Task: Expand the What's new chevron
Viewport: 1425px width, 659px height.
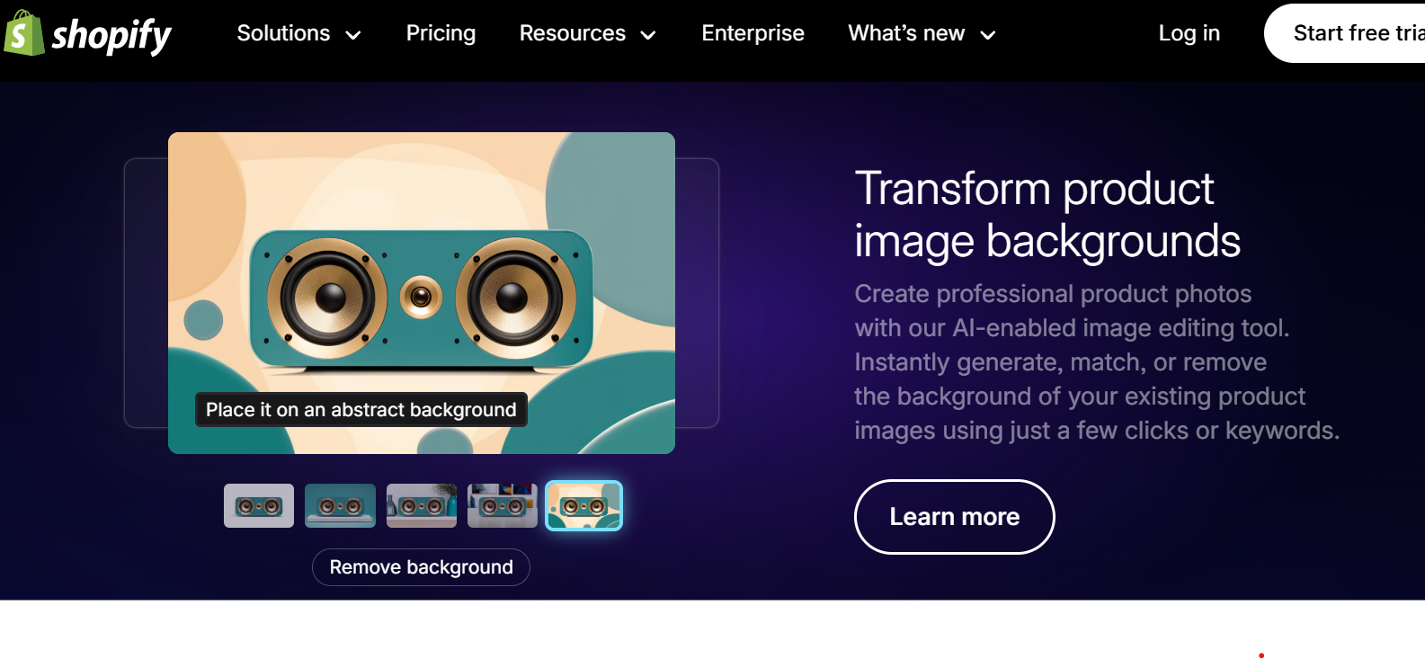Action: [x=987, y=35]
